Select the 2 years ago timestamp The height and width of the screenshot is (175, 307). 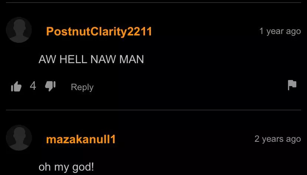coord(278,139)
